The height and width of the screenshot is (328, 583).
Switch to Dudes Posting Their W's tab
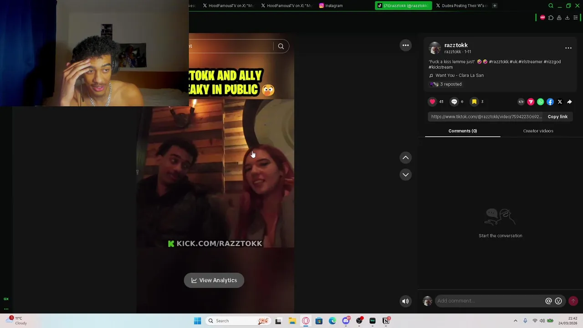pos(461,5)
